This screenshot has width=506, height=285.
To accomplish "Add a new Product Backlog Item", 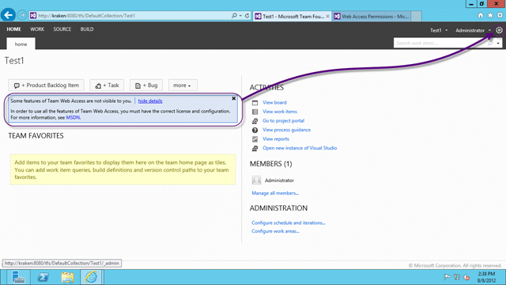I will click(46, 85).
